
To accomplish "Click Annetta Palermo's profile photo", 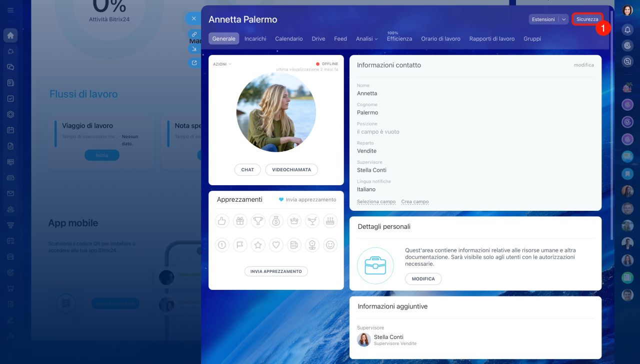I will click(x=276, y=112).
